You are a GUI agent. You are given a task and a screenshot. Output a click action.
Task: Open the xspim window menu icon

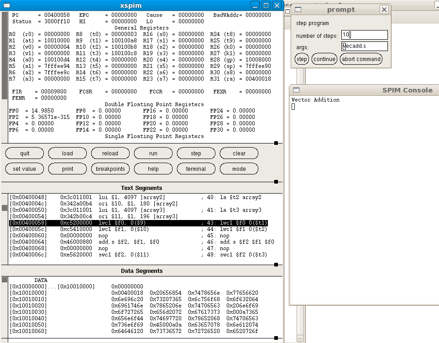(7, 5)
